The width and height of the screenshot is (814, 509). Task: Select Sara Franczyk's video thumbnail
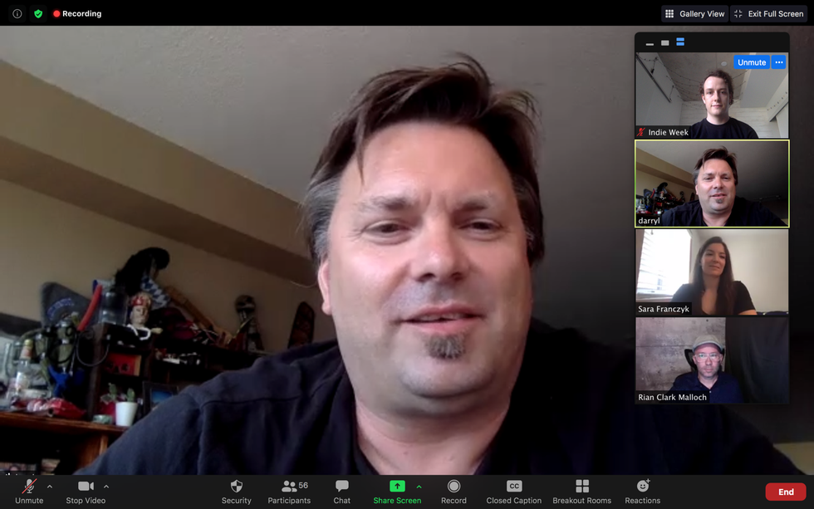pos(712,272)
